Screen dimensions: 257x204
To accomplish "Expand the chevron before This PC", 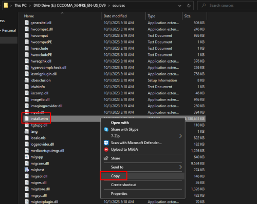I will pos(11,6).
